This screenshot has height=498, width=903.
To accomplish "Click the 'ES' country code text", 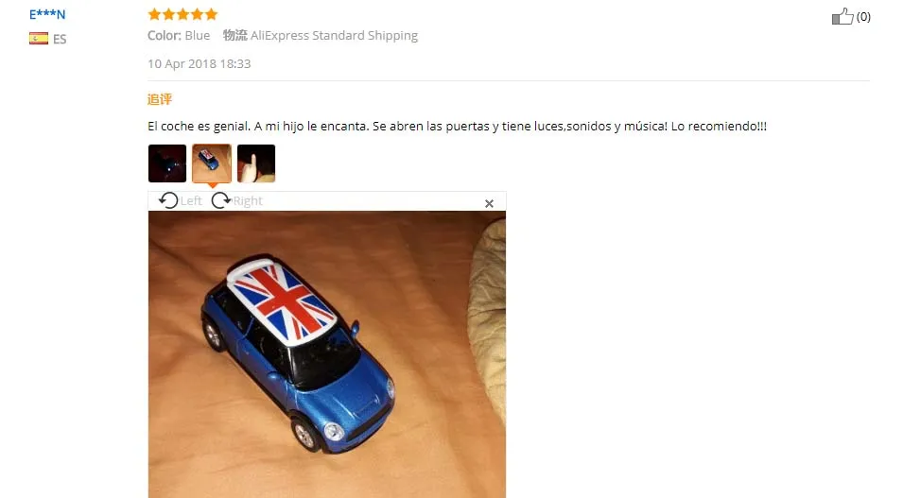I will 60,39.
